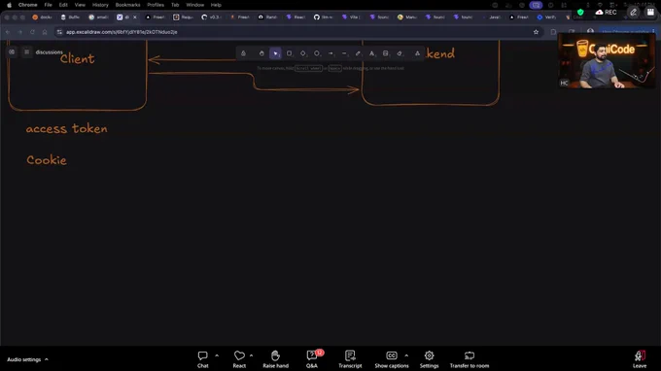
Task: Open the Apple menu
Action: tap(10, 5)
